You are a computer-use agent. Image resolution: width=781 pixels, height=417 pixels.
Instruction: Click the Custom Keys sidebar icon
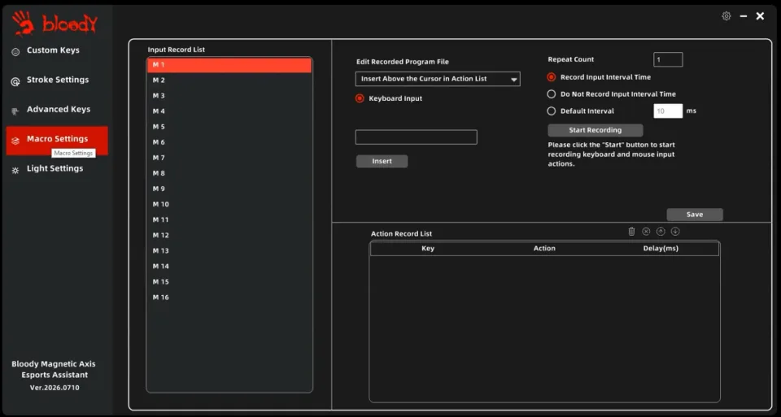click(15, 52)
